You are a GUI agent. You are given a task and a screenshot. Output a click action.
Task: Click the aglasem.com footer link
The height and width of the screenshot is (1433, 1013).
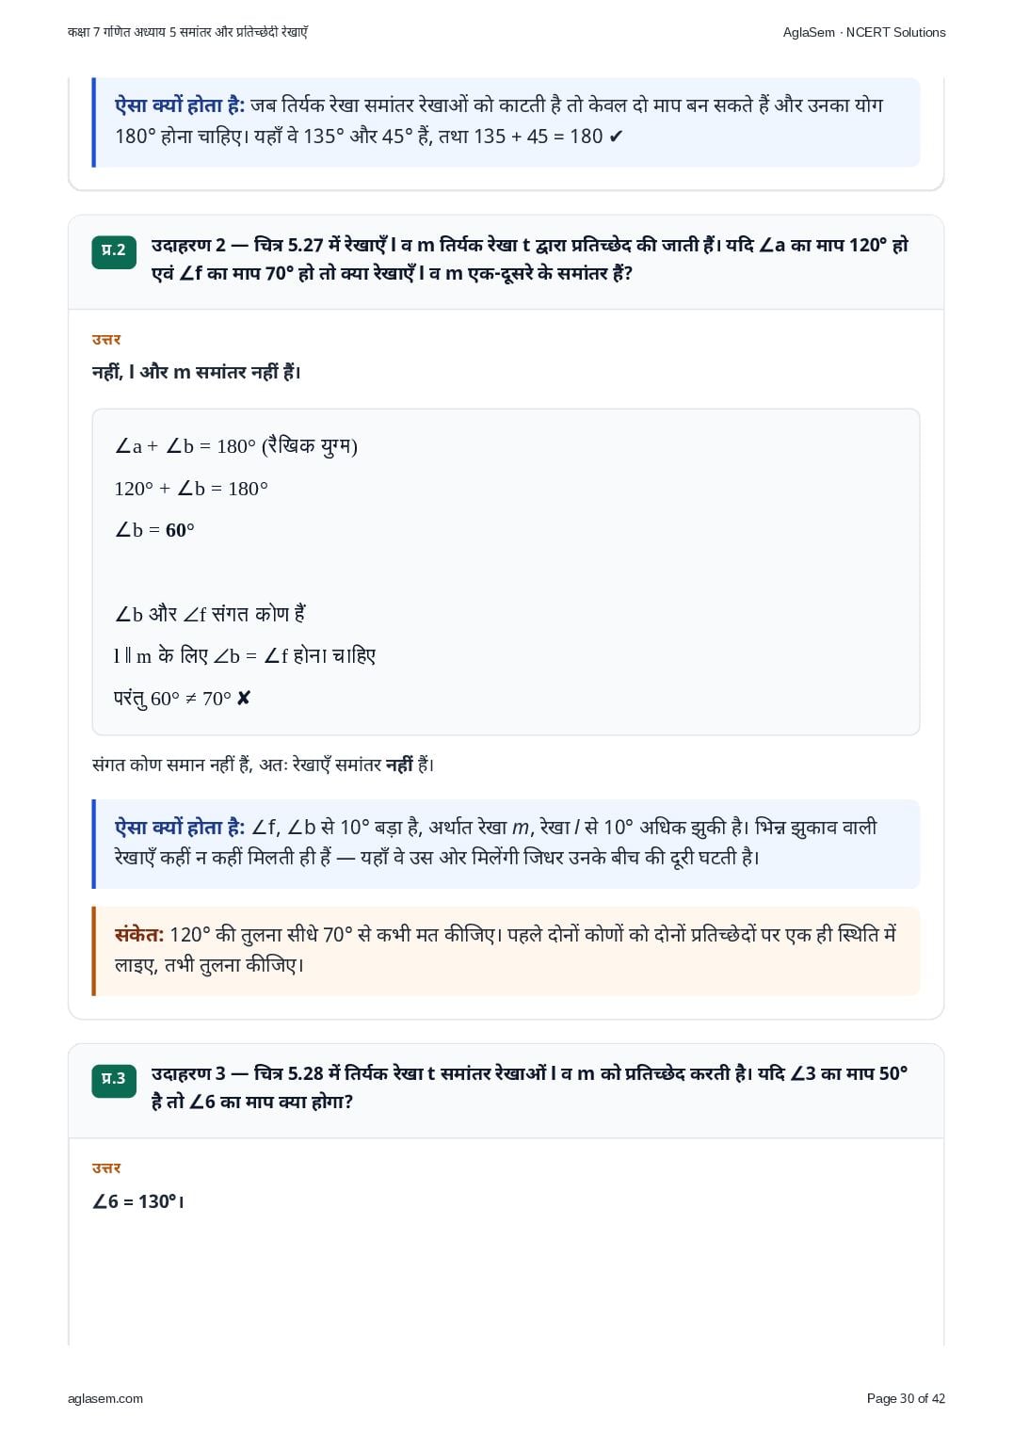click(x=105, y=1398)
